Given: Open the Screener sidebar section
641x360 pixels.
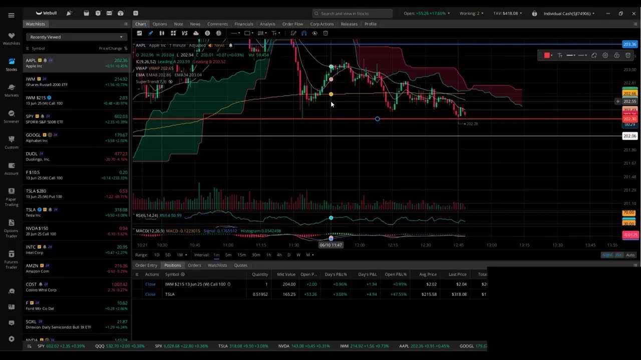Looking at the screenshot, I should pyautogui.click(x=12, y=116).
